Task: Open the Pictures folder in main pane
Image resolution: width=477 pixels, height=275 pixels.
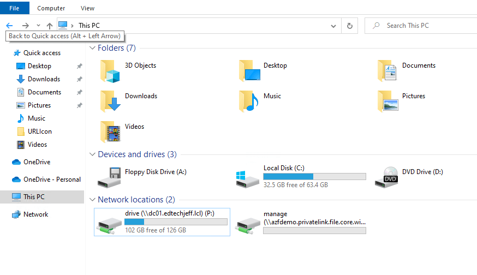Action: click(x=387, y=101)
